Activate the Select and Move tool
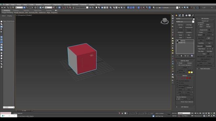The image size is (216, 121). click(35, 7)
